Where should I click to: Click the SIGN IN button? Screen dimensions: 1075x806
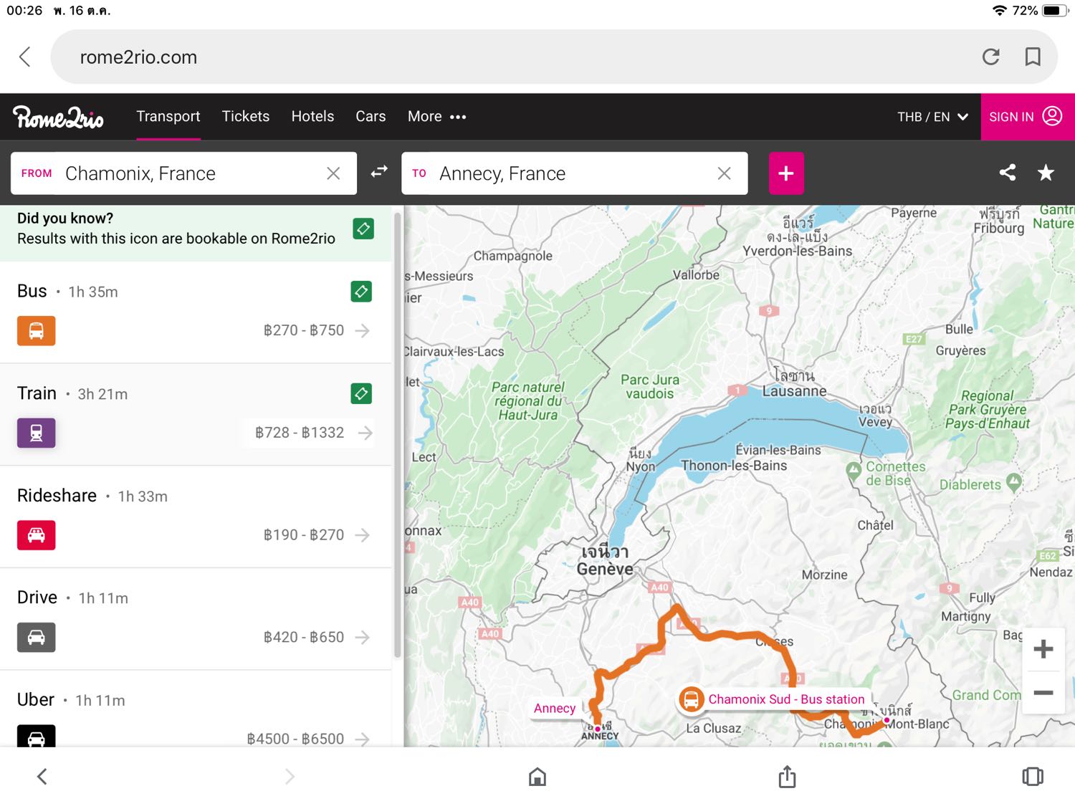pos(1028,117)
